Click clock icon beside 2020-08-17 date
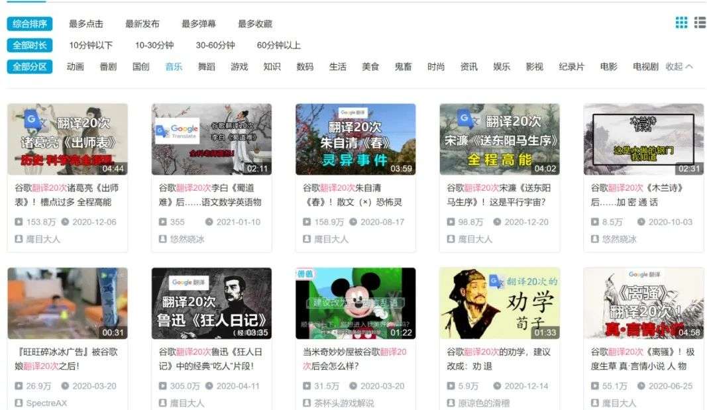 tap(354, 222)
